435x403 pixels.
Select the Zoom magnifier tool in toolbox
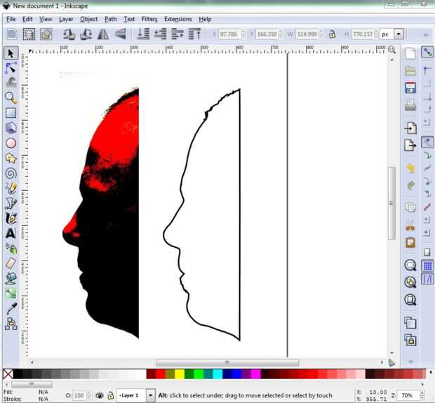11,98
